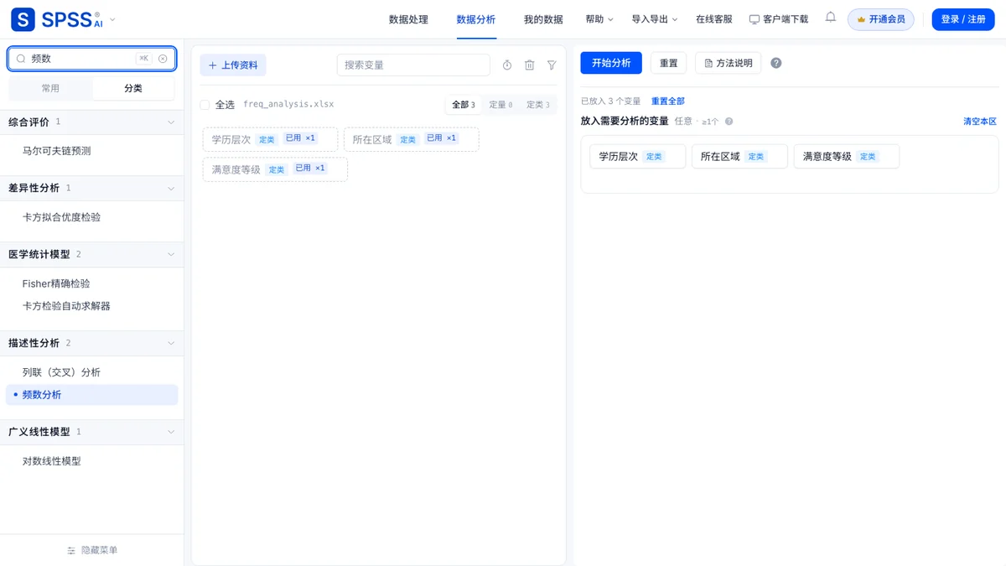Viewport: 1006px width, 566px height.
Task: Collapse the 描述性分析 category
Action: (x=91, y=344)
